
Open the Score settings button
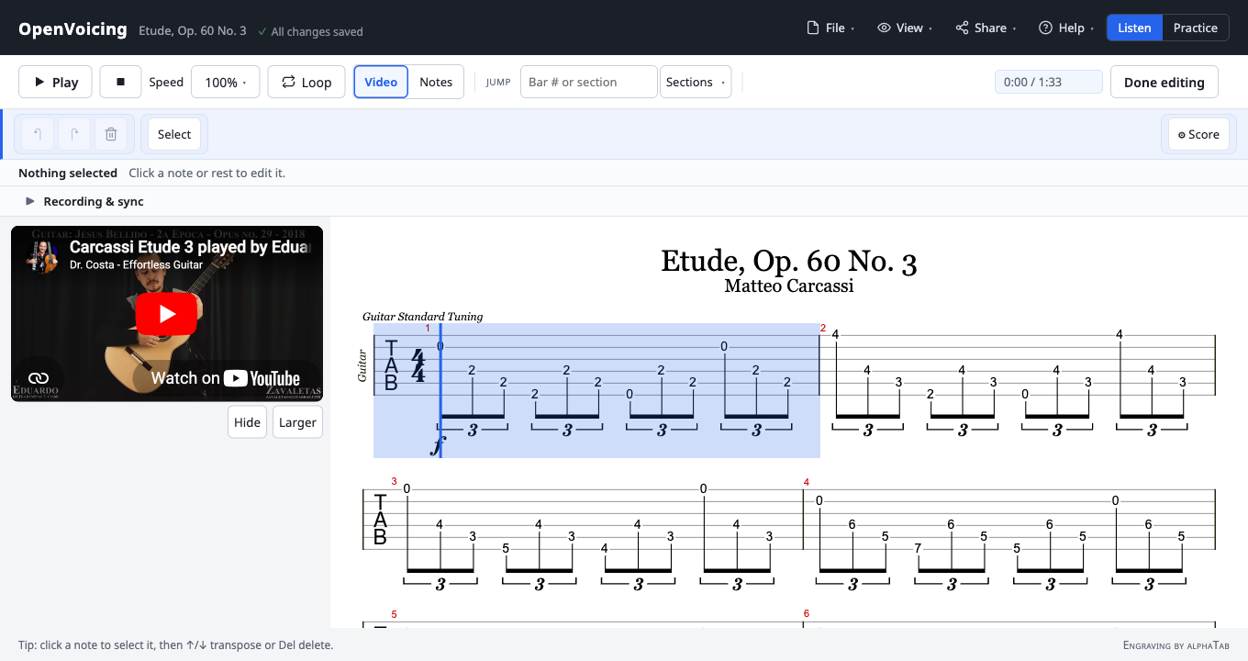[x=1198, y=134]
